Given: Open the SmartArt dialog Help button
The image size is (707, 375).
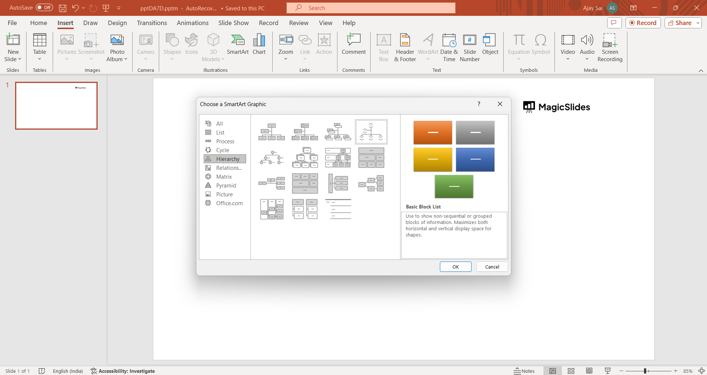Looking at the screenshot, I should pos(479,104).
